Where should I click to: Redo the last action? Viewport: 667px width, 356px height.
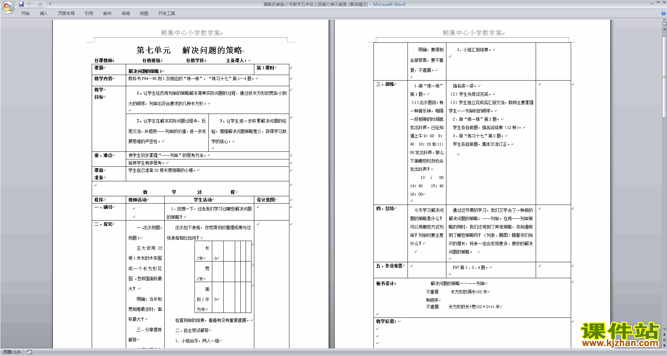(40, 4)
